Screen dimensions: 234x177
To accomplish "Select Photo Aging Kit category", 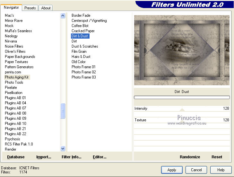I will 17,77.
